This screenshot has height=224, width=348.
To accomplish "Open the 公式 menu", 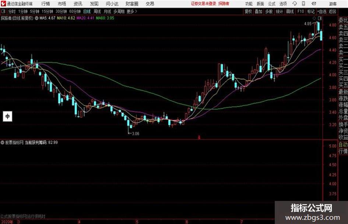I will [x=272, y=4].
